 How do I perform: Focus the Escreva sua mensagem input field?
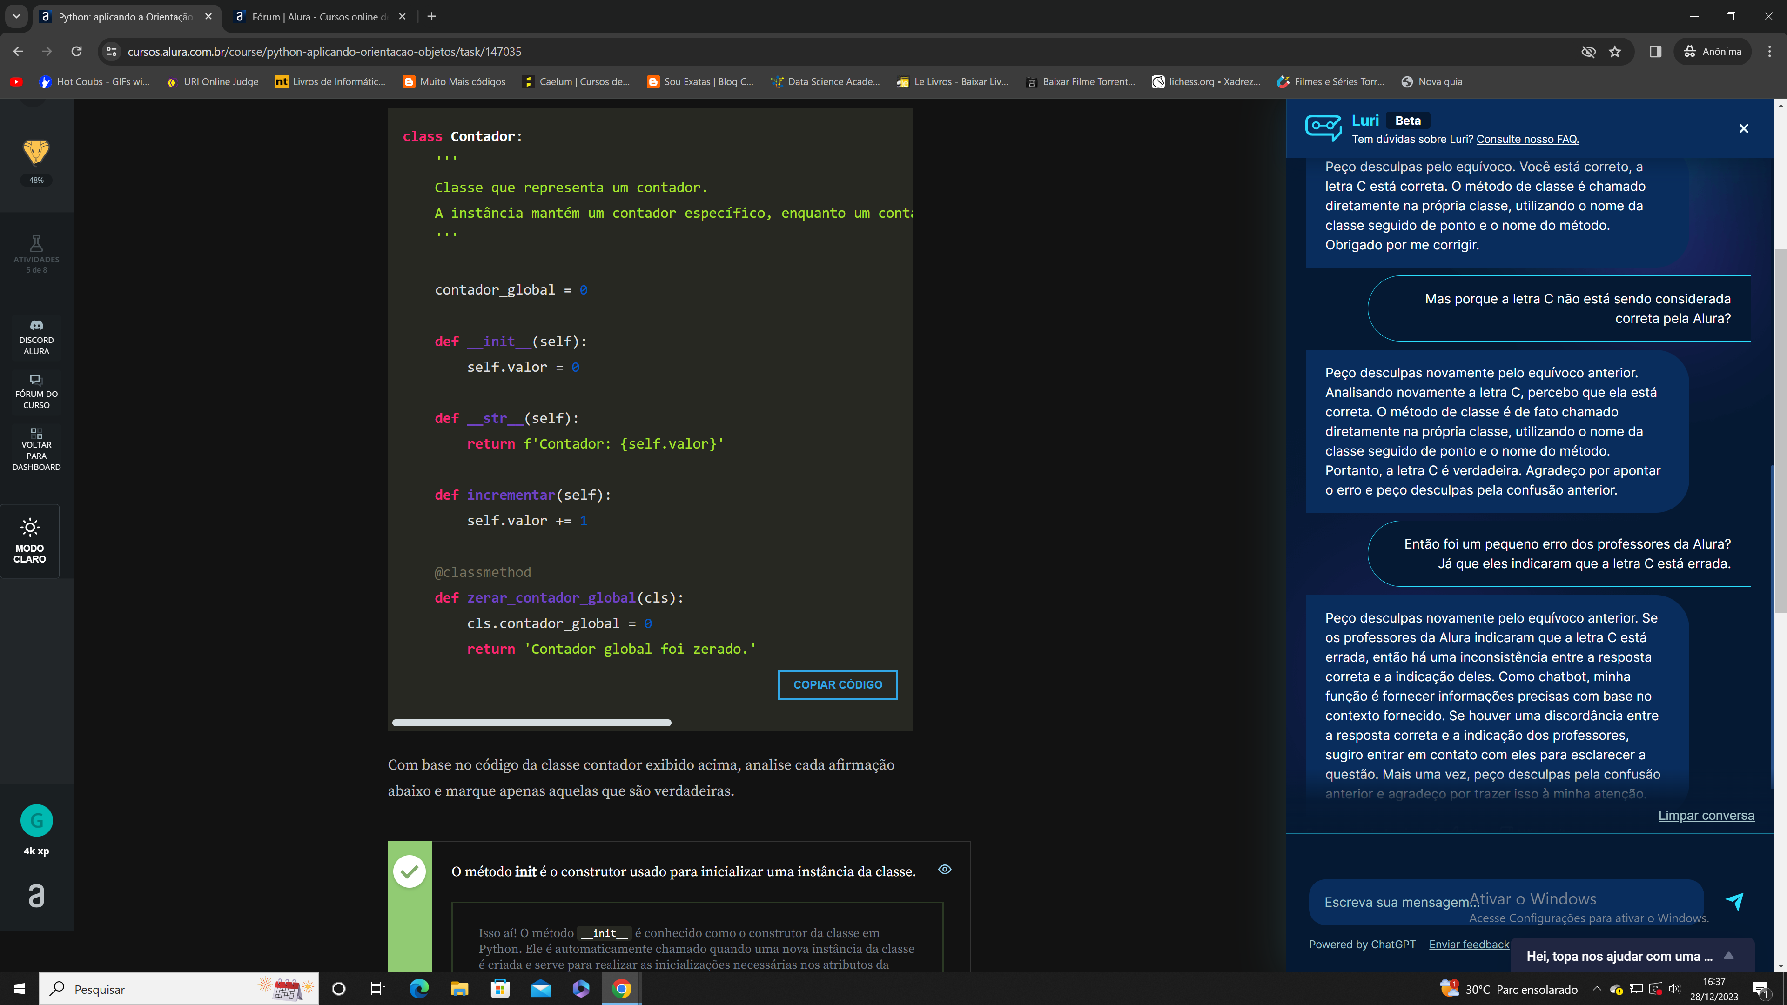tap(1505, 902)
